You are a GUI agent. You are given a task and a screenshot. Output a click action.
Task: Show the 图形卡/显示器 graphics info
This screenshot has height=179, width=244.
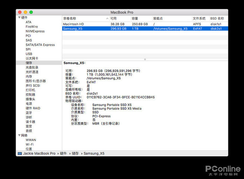[36, 81]
